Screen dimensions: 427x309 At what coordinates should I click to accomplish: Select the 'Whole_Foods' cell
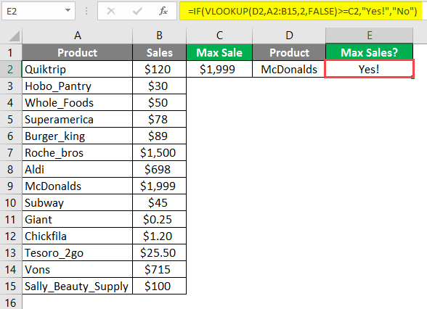tap(77, 102)
